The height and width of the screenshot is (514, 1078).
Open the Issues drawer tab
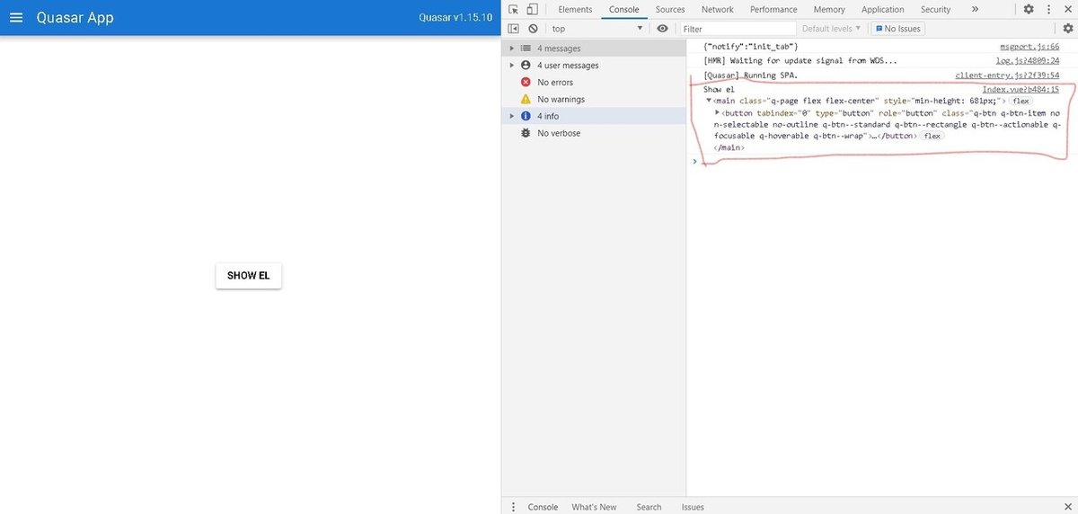(x=693, y=507)
